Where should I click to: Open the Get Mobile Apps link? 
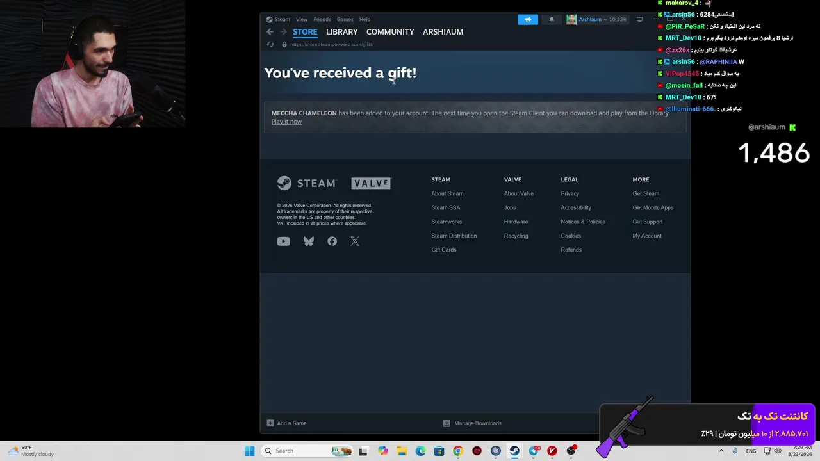653,207
